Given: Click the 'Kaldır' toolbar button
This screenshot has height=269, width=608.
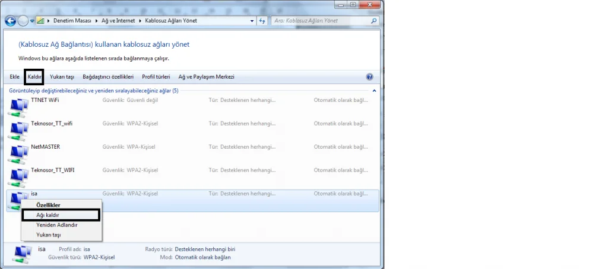Looking at the screenshot, I should (34, 77).
